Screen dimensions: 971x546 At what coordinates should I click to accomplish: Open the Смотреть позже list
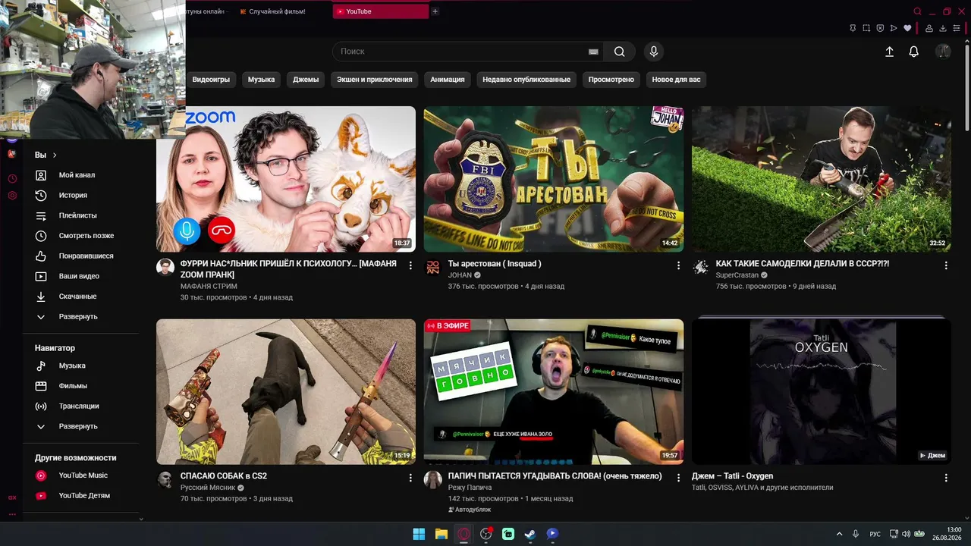86,236
